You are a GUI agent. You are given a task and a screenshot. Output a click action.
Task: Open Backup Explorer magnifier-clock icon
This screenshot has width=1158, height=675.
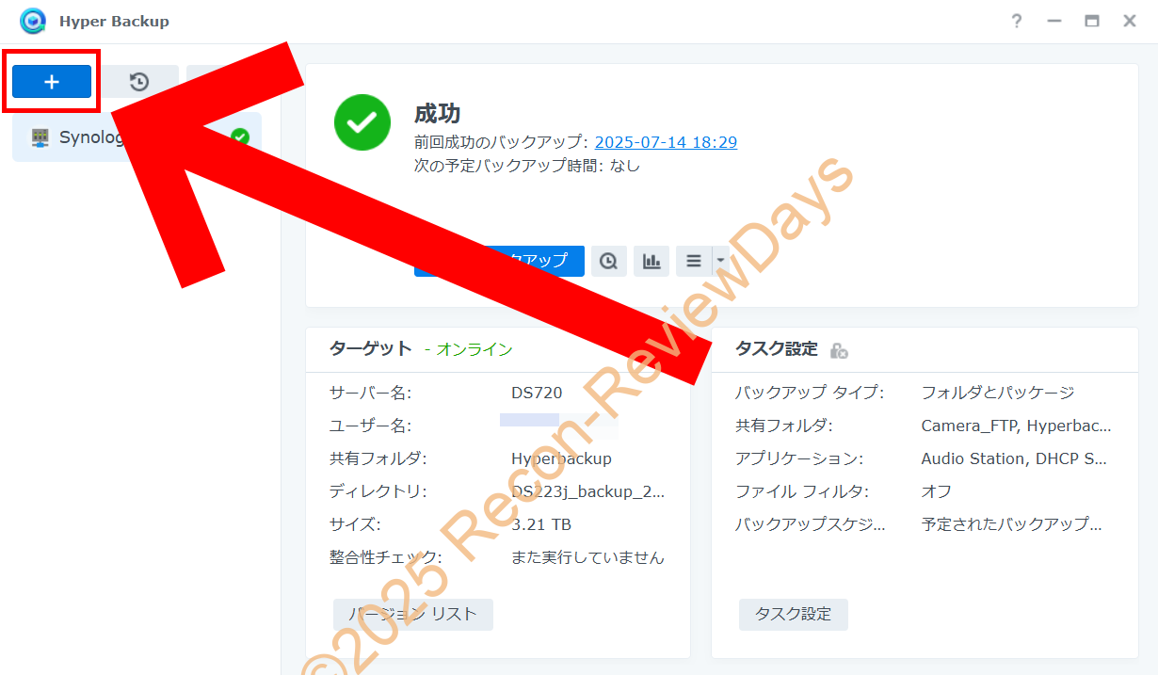point(609,261)
